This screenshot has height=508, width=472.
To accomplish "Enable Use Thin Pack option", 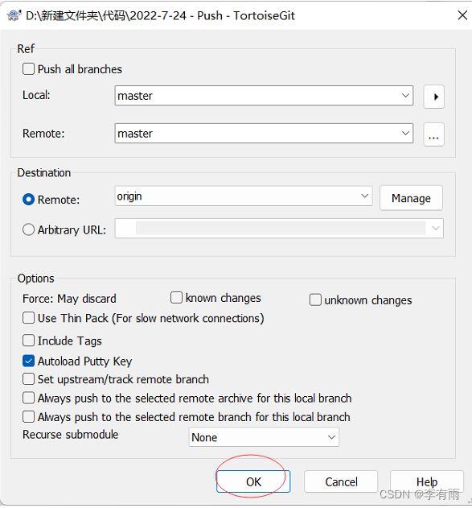I will pos(28,318).
